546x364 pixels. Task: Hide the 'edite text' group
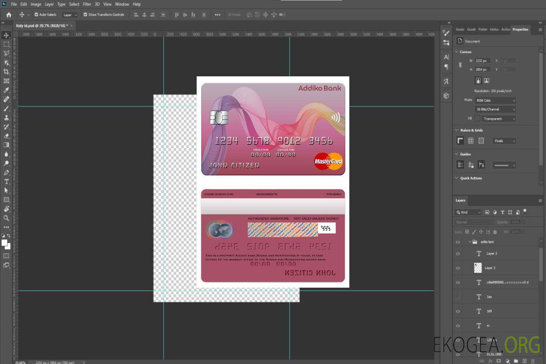(x=458, y=242)
